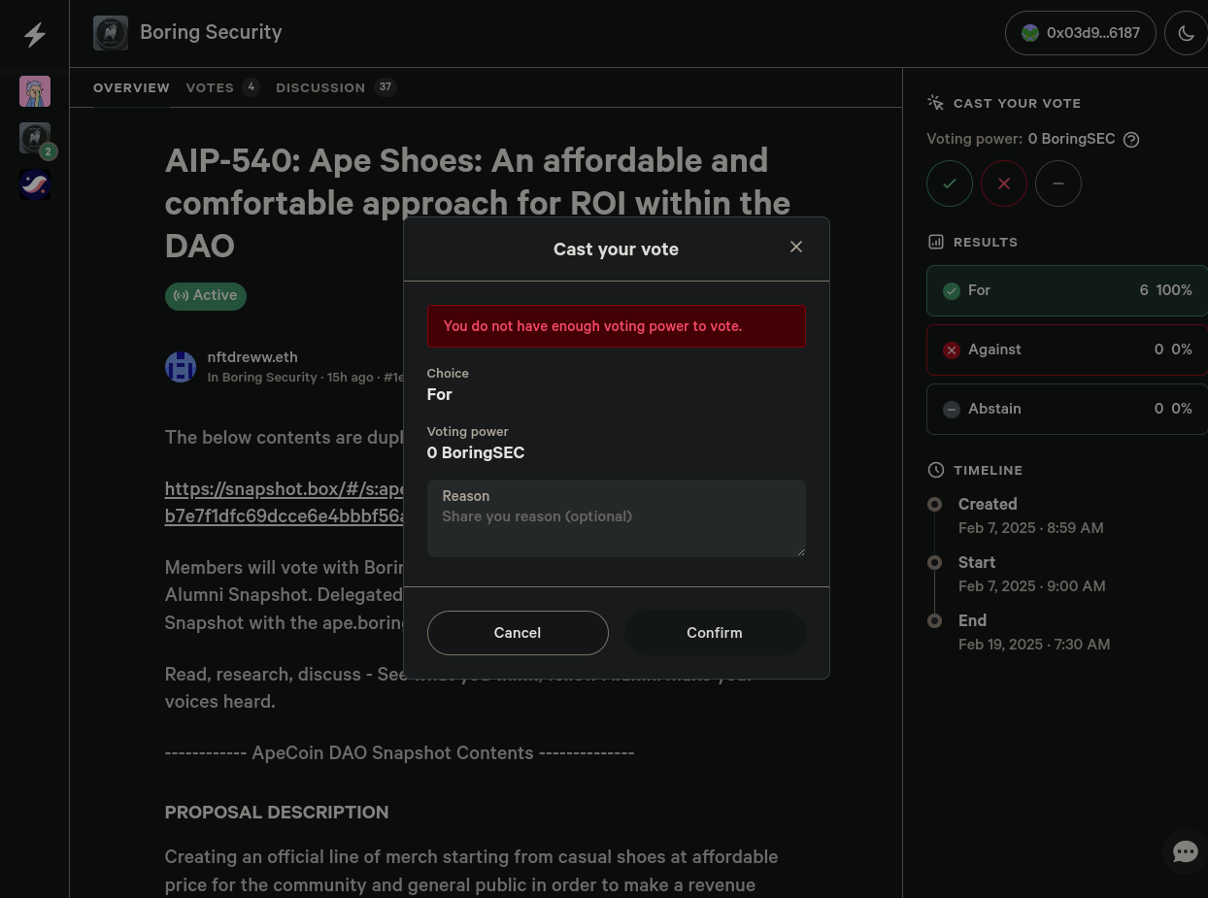Vote For with the green checkmark button

click(950, 183)
